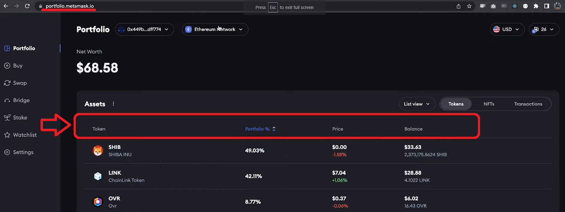This screenshot has width=565, height=212.
Task: Switch to the Transactions tab
Action: 528,104
